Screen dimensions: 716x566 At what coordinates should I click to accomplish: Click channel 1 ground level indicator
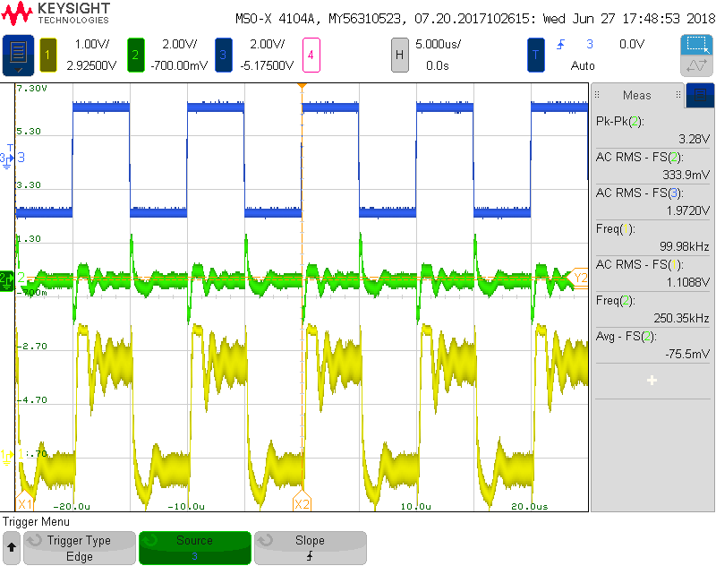[x=7, y=456]
